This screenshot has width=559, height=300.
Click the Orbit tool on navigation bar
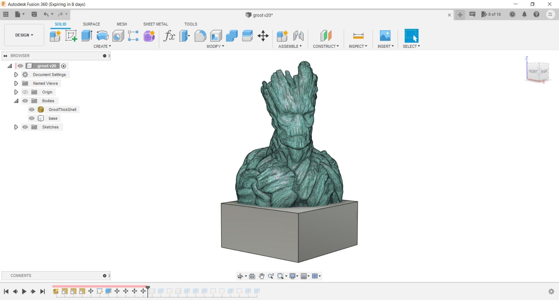coord(240,276)
